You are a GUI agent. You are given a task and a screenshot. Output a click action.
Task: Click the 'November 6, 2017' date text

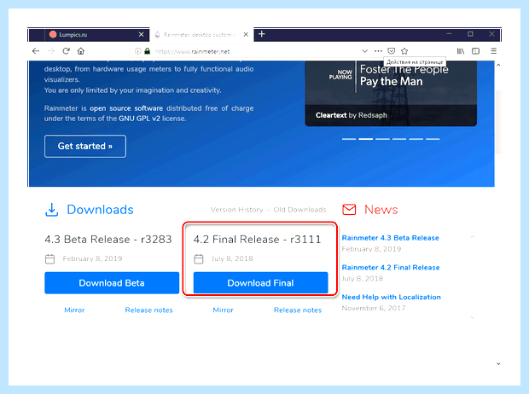[374, 308]
